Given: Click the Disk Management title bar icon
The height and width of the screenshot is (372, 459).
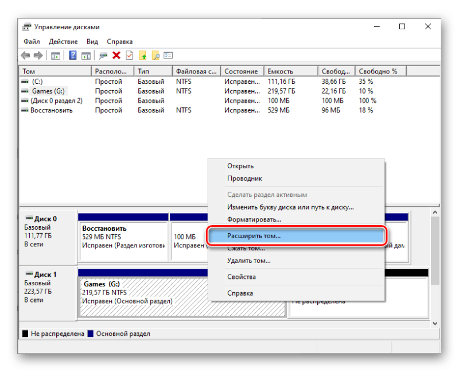Looking at the screenshot, I should [x=26, y=27].
